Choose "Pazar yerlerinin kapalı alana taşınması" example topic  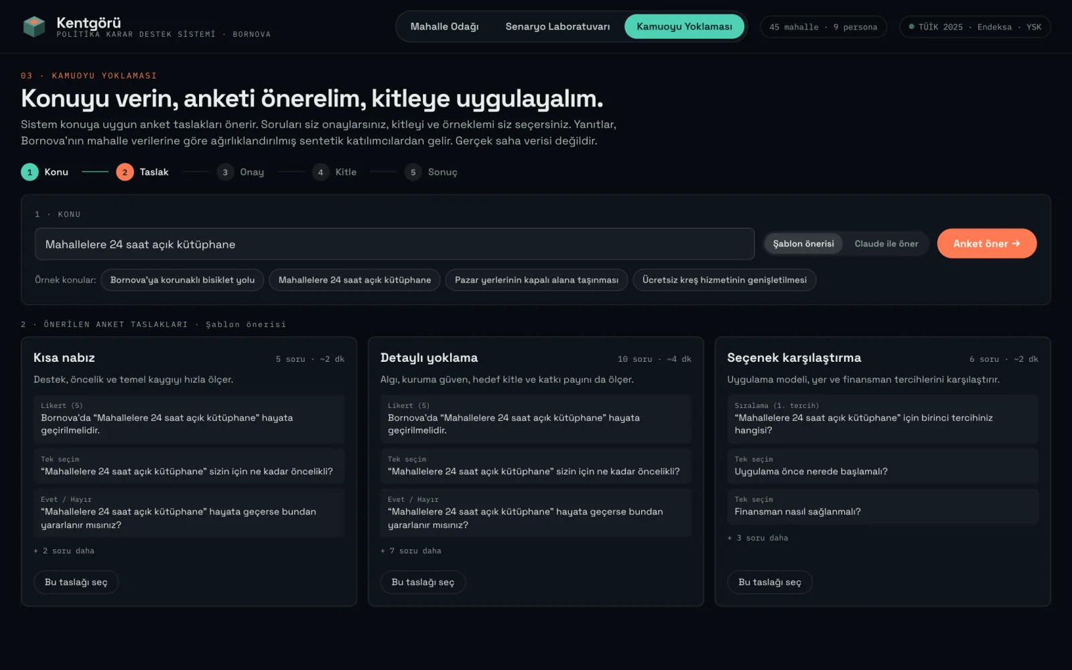(537, 280)
